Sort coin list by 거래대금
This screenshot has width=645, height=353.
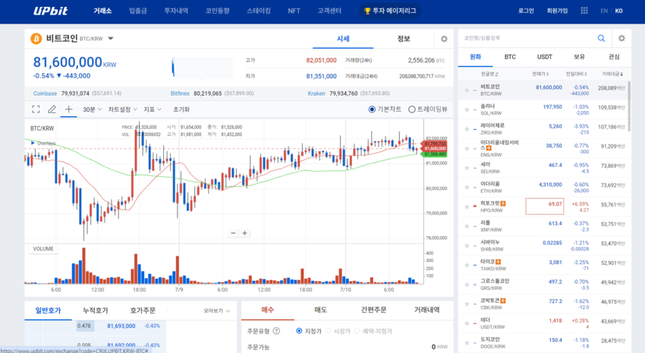pos(612,74)
